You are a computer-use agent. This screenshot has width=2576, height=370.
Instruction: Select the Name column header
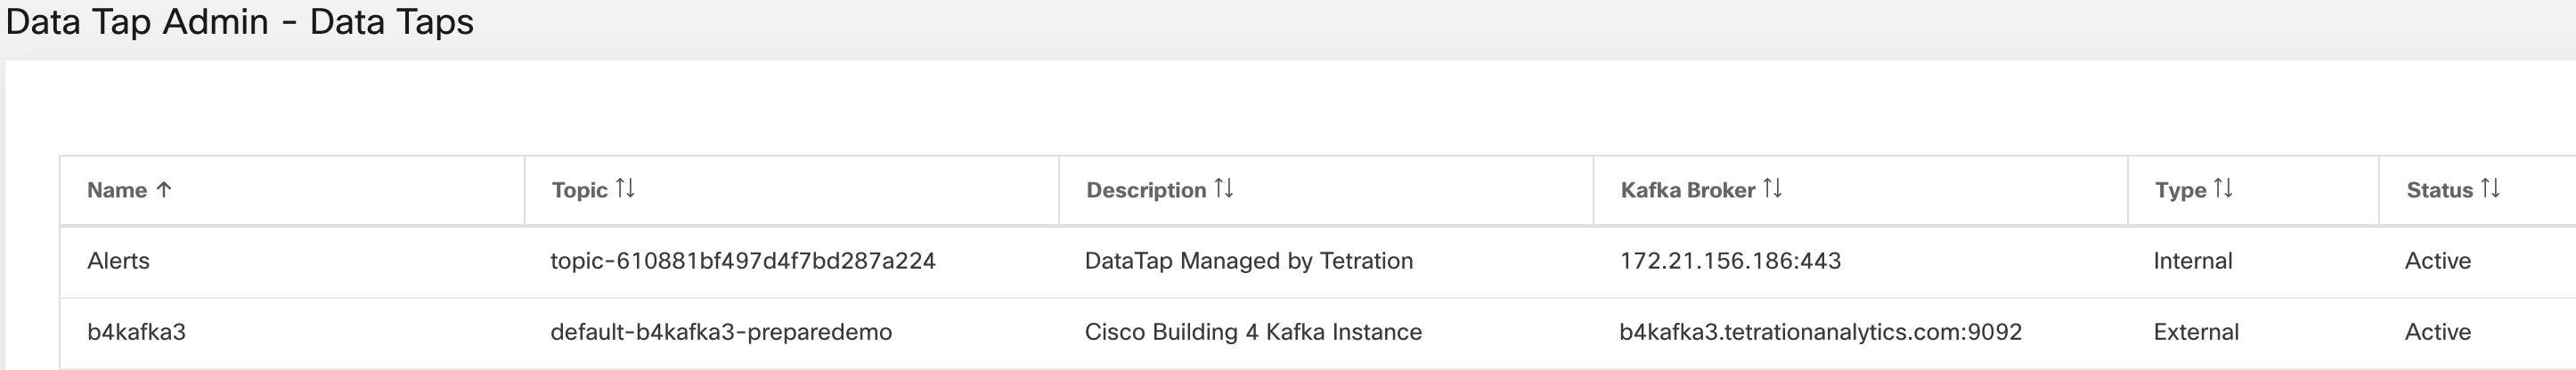coord(117,190)
